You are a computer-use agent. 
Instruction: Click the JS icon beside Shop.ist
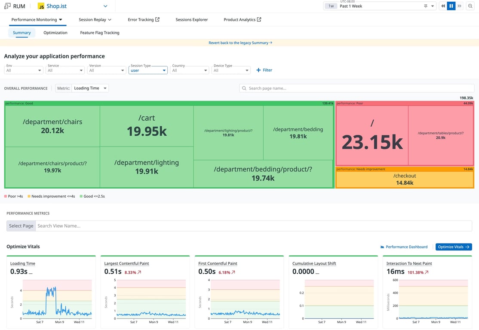(x=41, y=6)
